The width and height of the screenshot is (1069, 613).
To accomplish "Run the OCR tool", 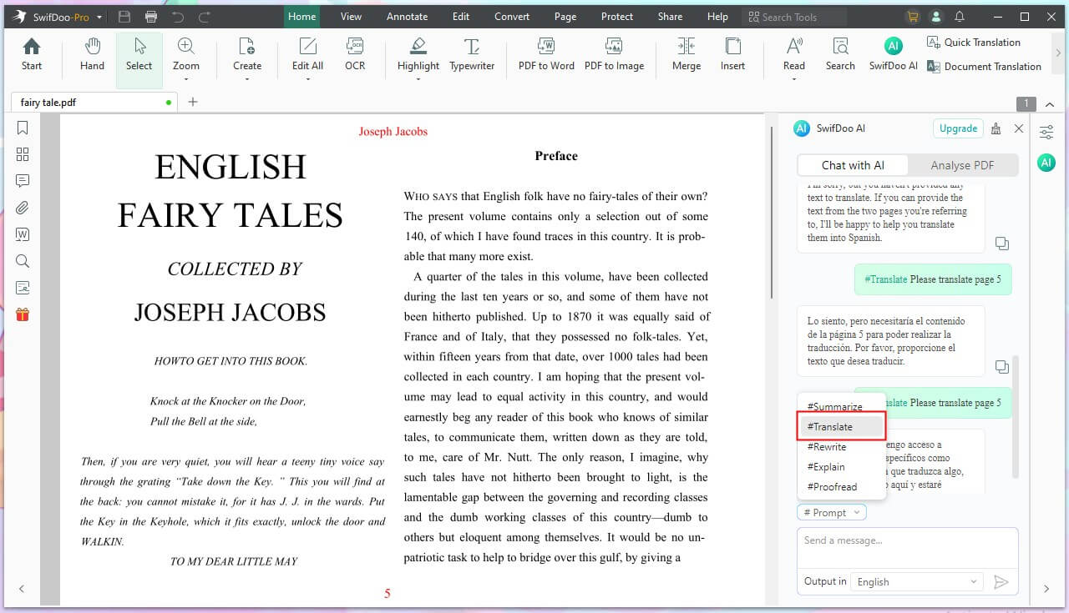I will (355, 55).
